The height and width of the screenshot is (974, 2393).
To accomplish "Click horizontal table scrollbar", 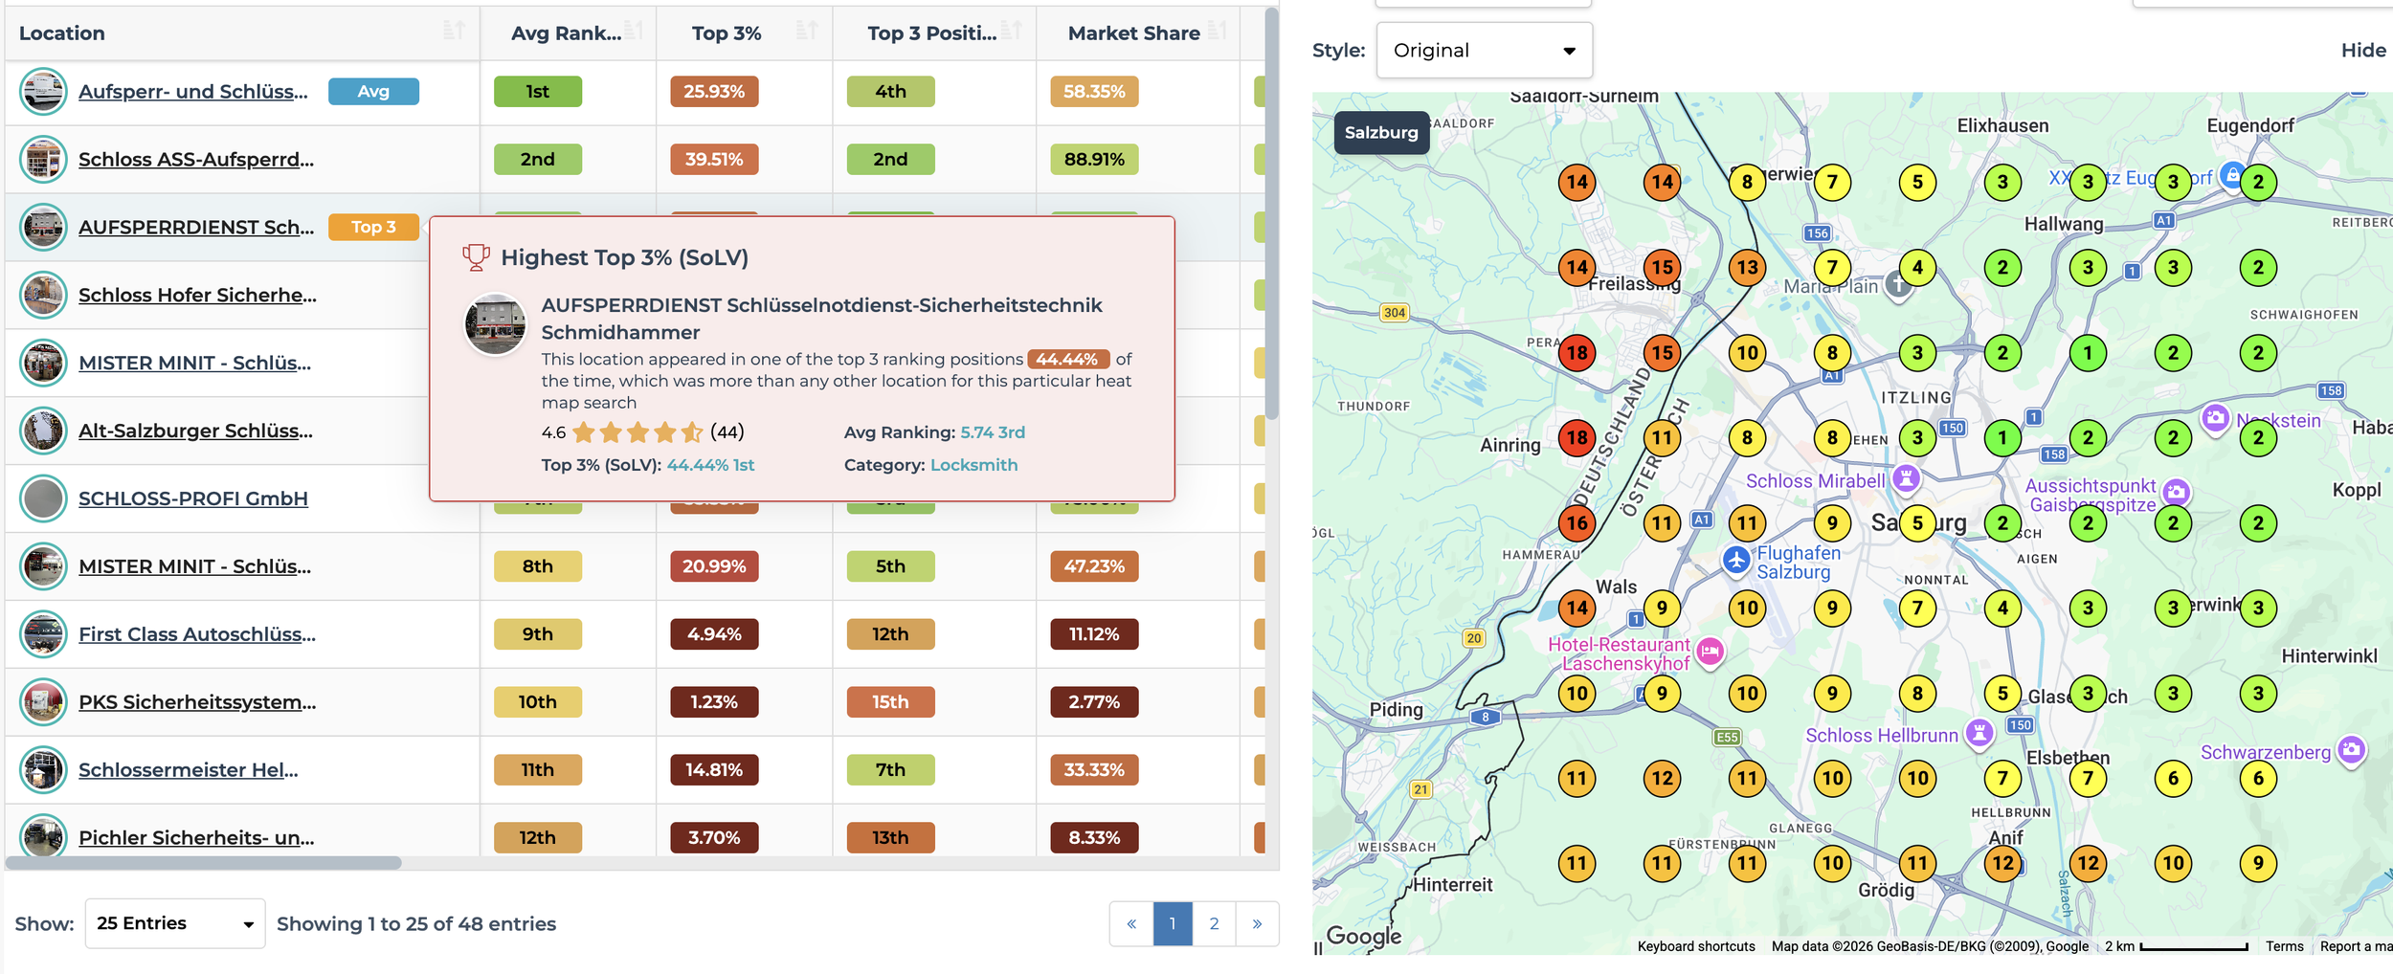I will (203, 863).
